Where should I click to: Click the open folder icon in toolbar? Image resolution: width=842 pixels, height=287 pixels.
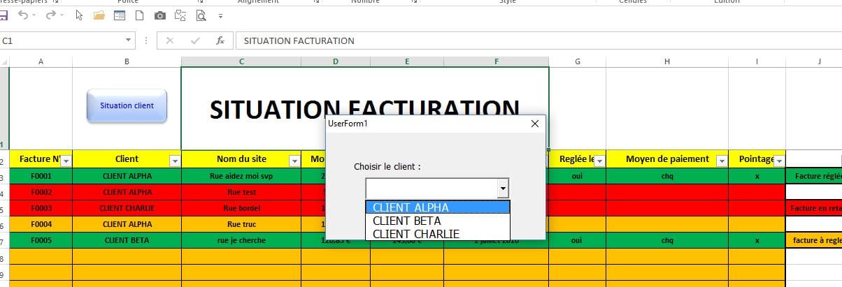click(99, 15)
